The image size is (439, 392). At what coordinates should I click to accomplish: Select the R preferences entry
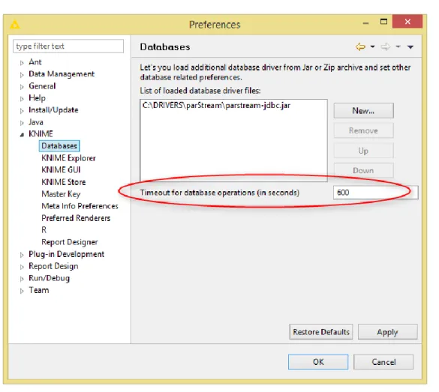pyautogui.click(x=44, y=230)
